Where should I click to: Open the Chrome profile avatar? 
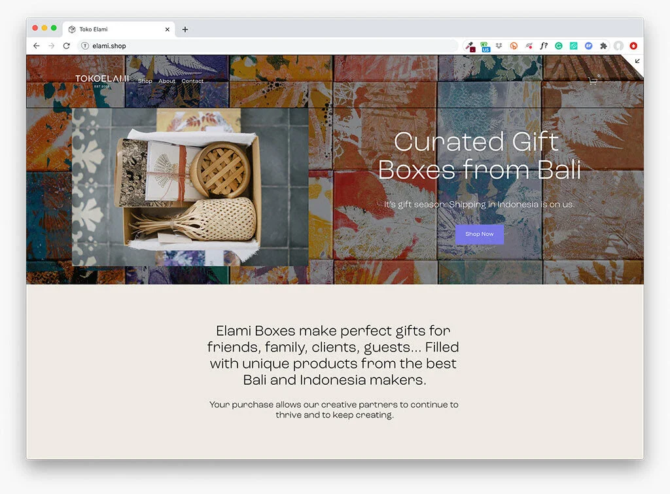pyautogui.click(x=618, y=46)
